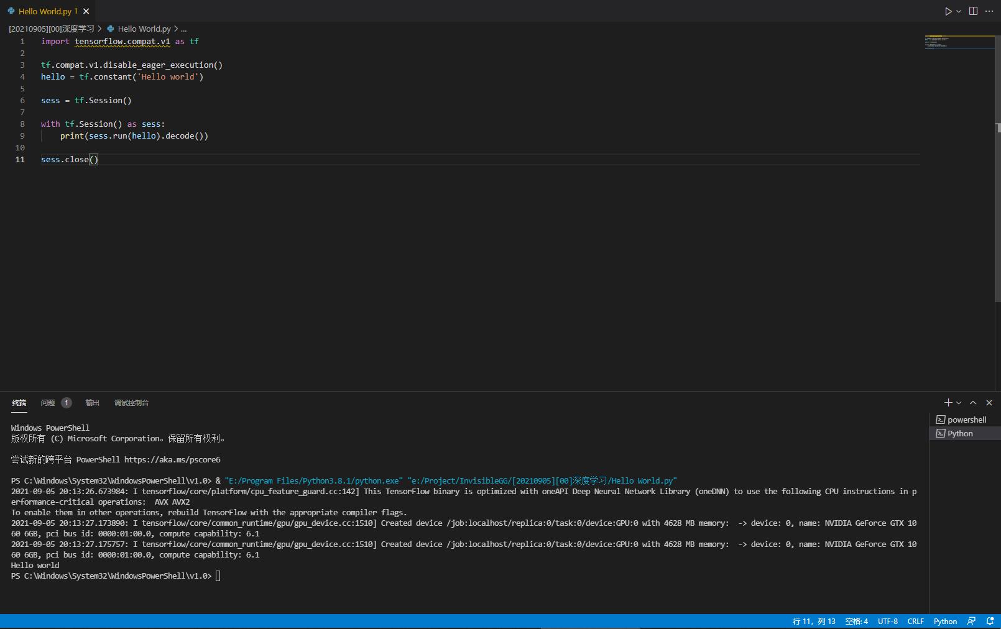Viewport: 1001px width, 629px height.
Task: Create a new terminal with plus icon
Action: click(948, 403)
